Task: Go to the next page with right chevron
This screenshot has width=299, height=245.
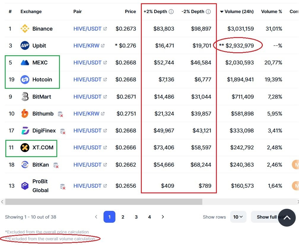Action: pyautogui.click(x=163, y=217)
